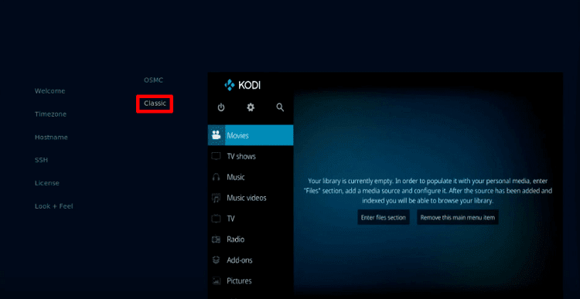
Task: Open the Look + Feel step
Action: click(x=54, y=206)
